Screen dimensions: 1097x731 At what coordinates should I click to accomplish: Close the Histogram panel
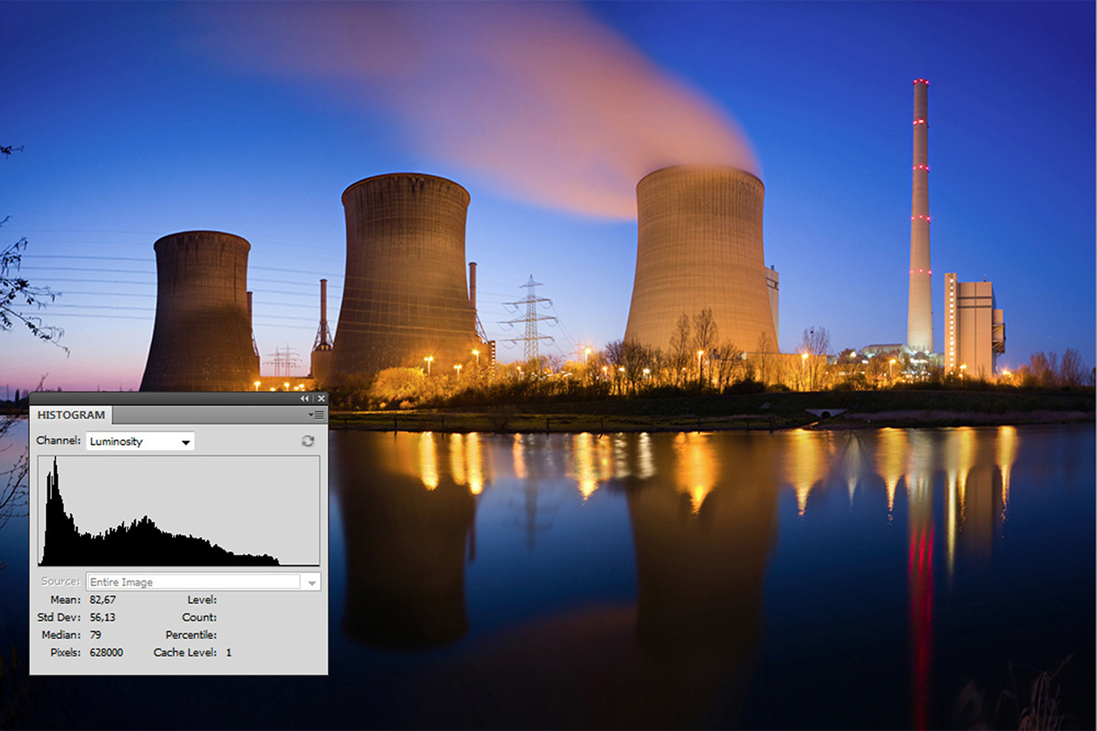point(321,399)
